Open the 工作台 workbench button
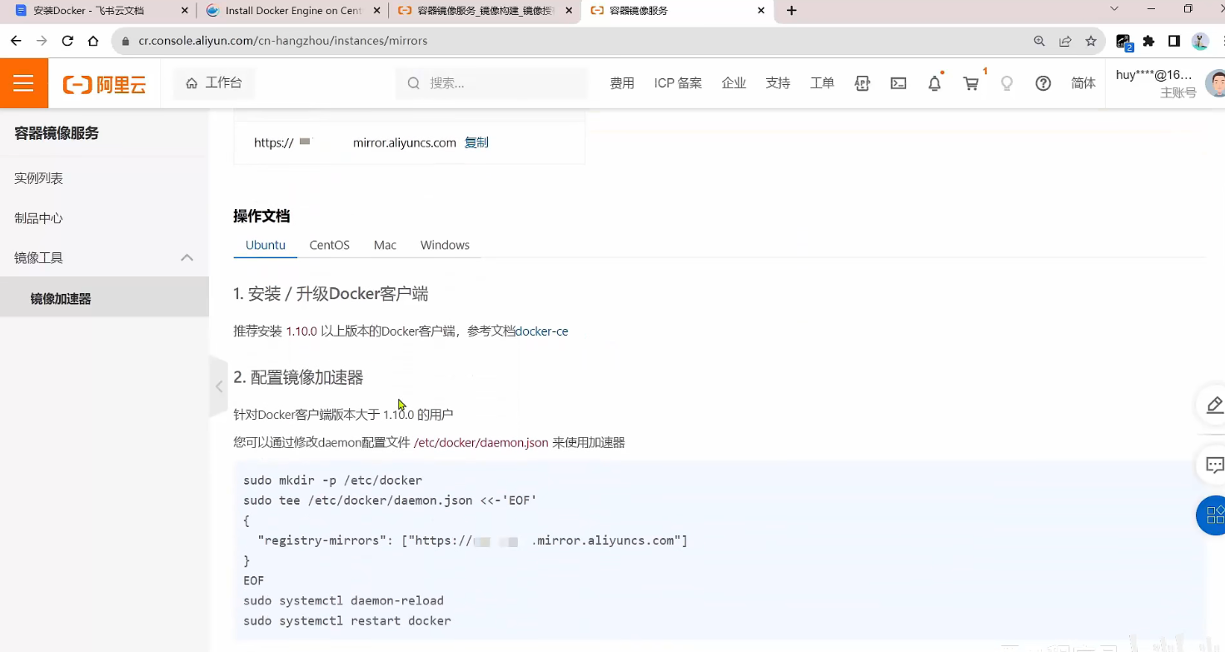 pyautogui.click(x=214, y=83)
